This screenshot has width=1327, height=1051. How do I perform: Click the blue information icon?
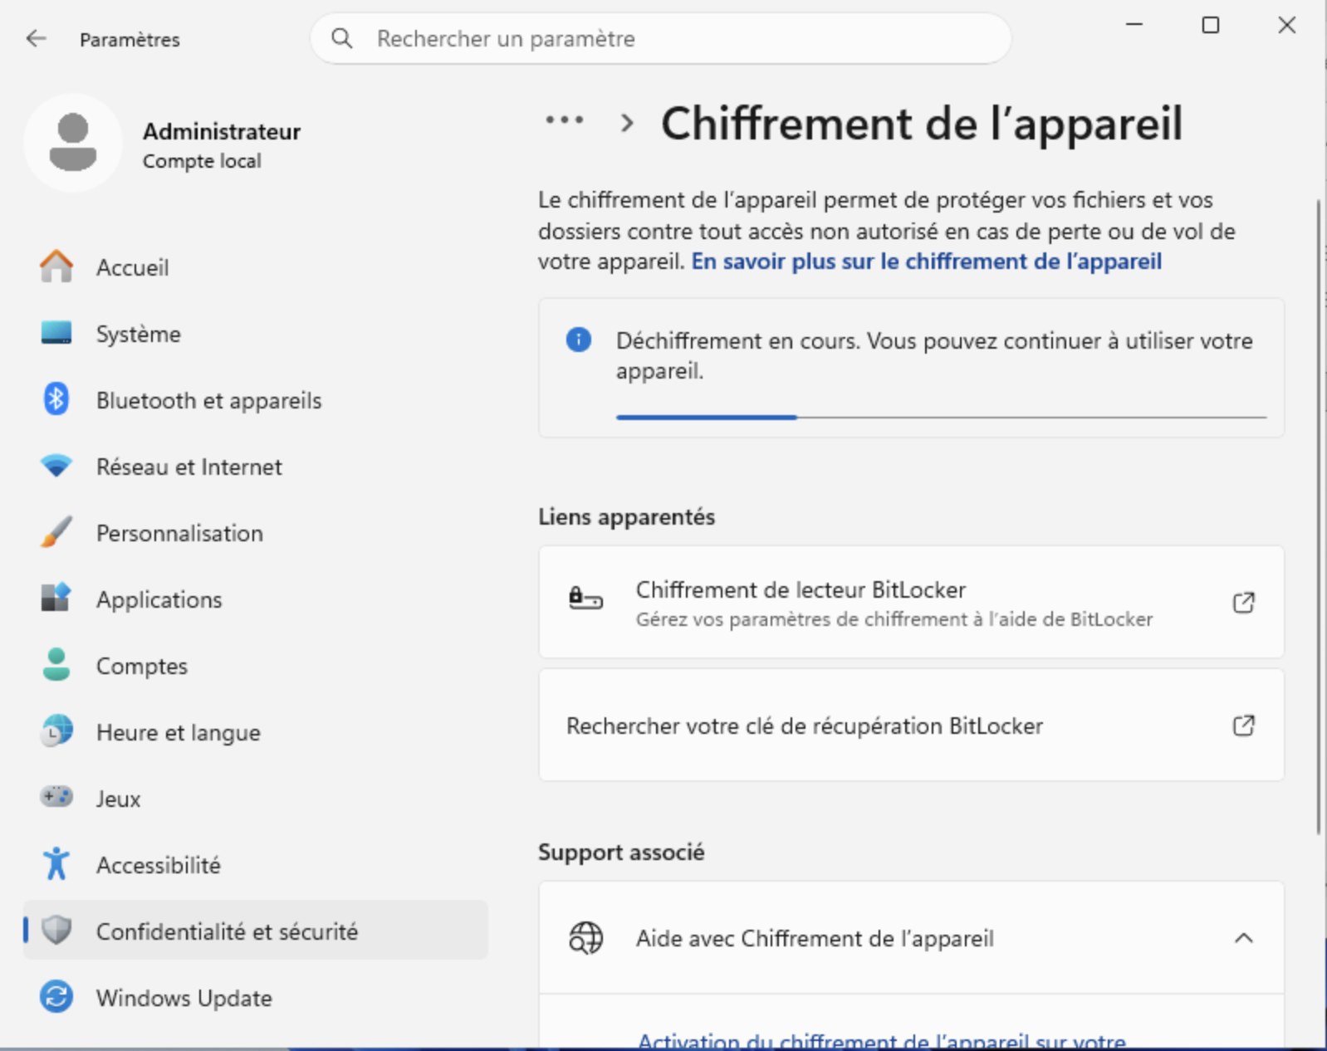579,340
